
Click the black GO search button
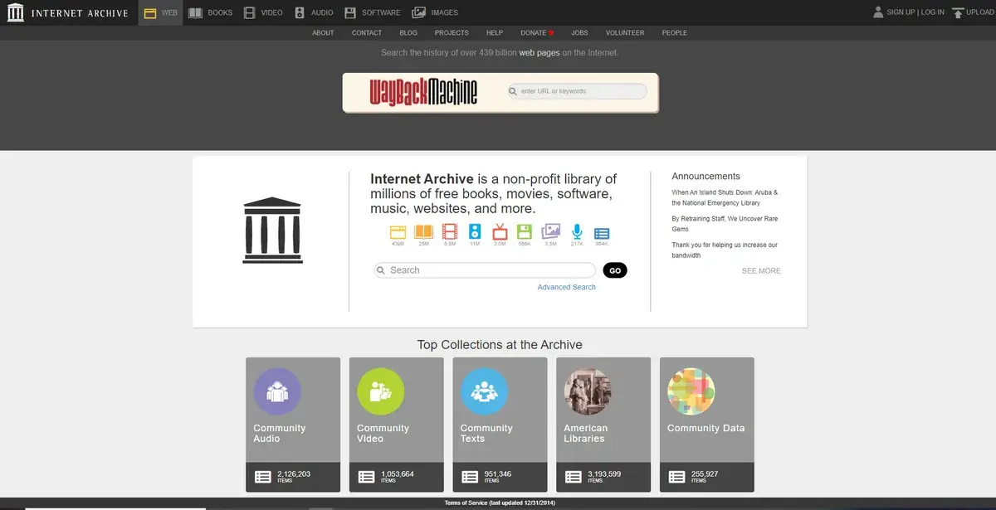(615, 270)
